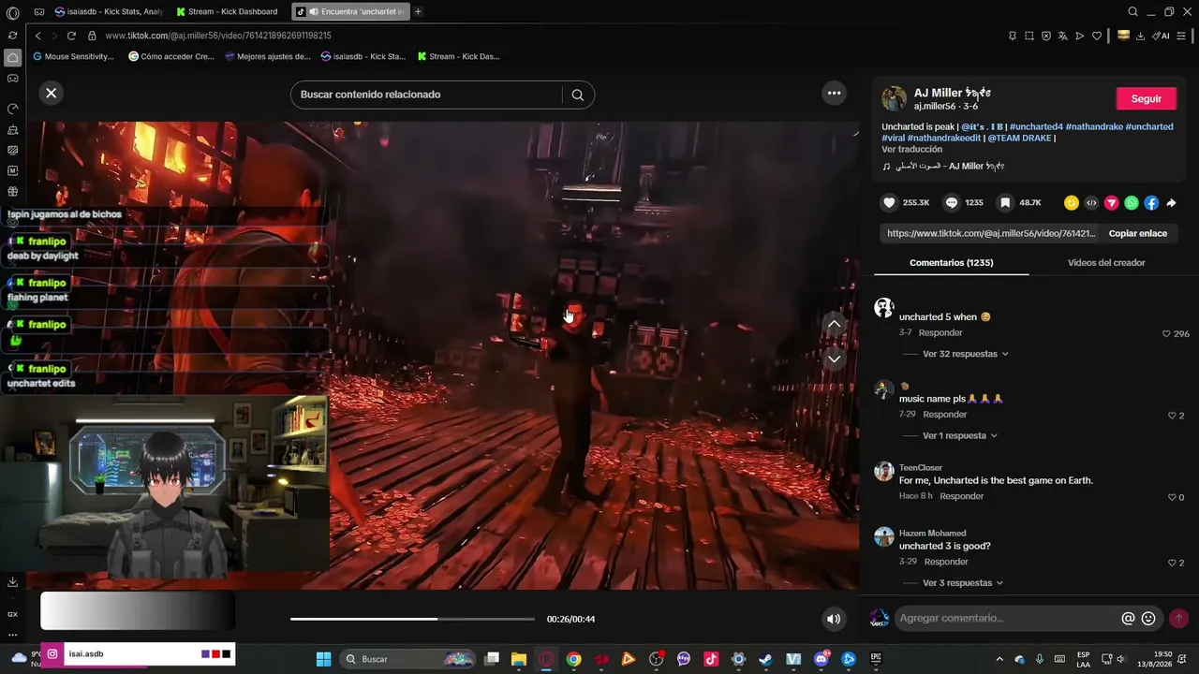The height and width of the screenshot is (674, 1199).
Task: Open the #nathandrakeedit hashtag link
Action: (x=944, y=138)
